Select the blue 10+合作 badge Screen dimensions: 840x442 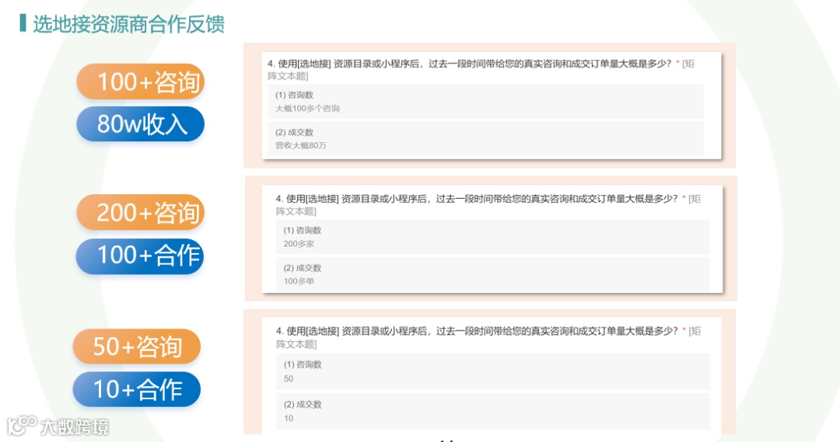point(137,389)
